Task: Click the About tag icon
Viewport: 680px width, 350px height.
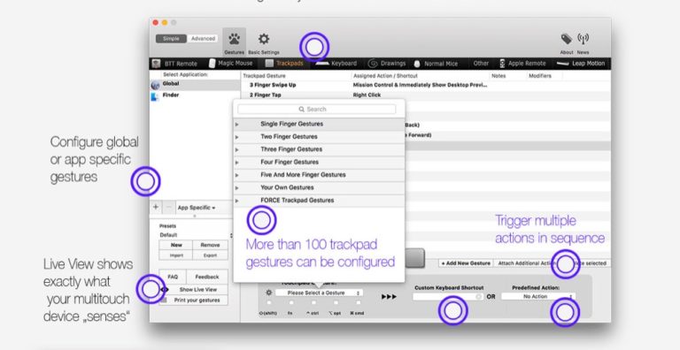Action: (x=567, y=39)
